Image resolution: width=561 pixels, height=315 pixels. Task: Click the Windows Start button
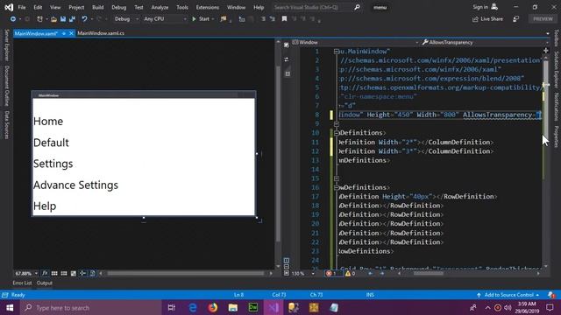[10, 307]
